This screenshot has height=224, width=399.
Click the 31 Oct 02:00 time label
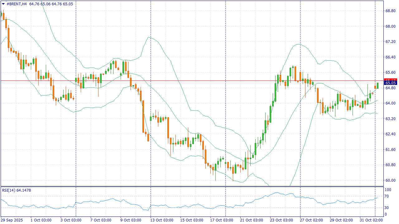[371, 220]
